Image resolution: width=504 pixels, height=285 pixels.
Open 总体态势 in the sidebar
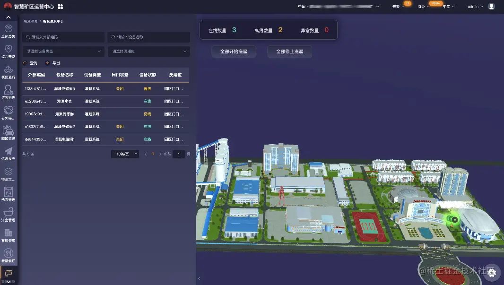click(9, 31)
